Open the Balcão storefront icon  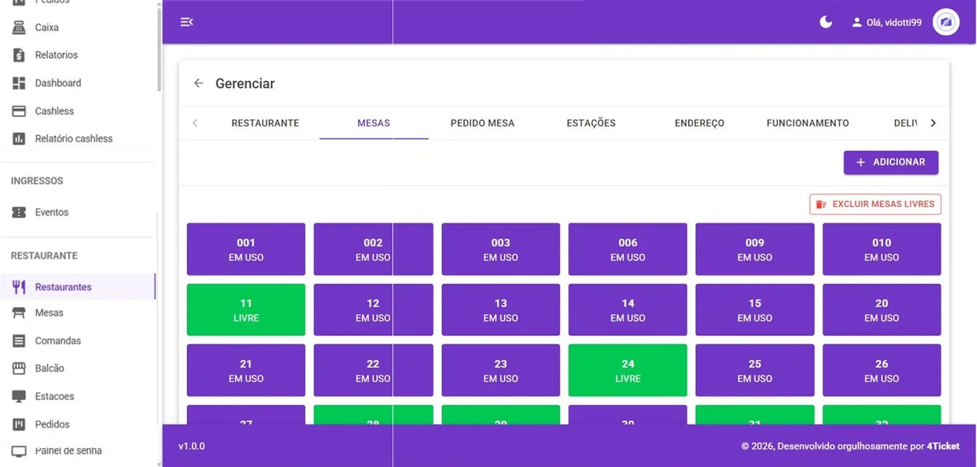pos(19,369)
